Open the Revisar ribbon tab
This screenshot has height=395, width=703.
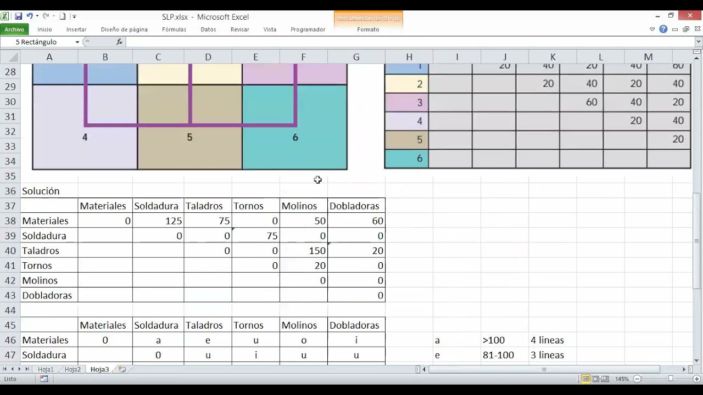tap(240, 30)
